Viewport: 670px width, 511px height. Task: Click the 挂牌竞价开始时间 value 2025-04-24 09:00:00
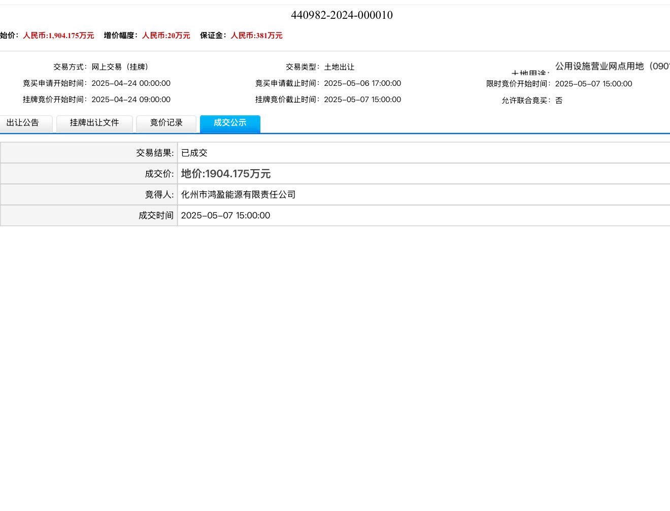coord(131,100)
